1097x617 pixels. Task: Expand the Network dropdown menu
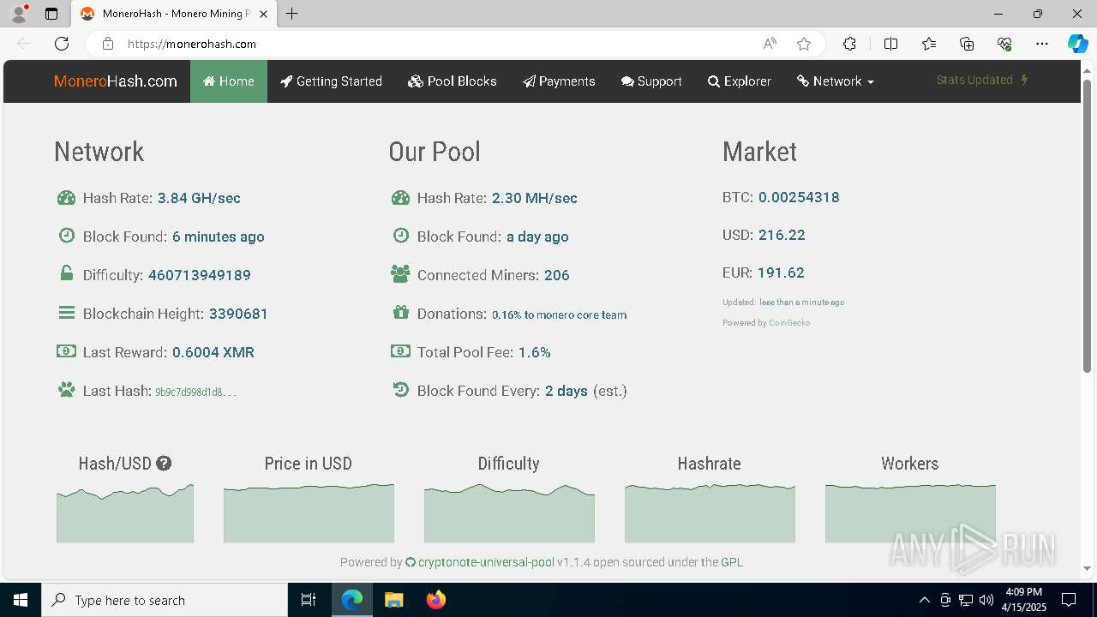click(836, 81)
